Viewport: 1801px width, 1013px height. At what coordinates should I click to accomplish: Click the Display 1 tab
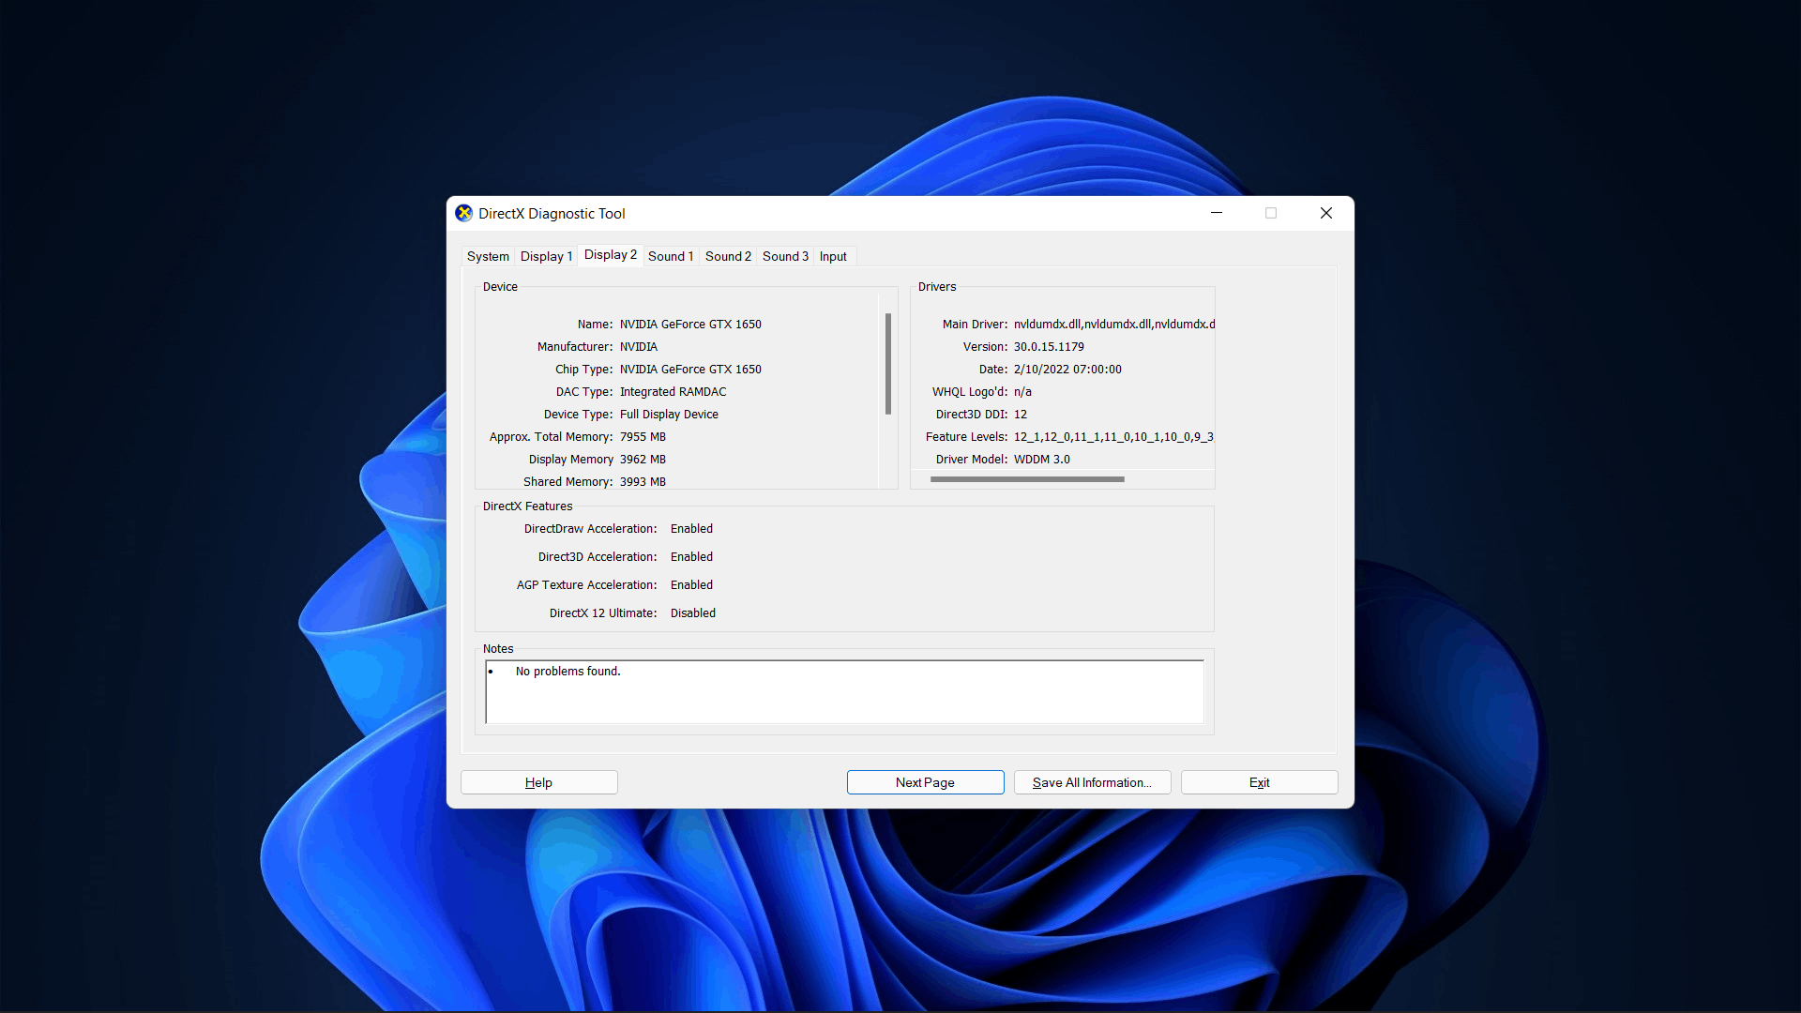click(x=546, y=256)
